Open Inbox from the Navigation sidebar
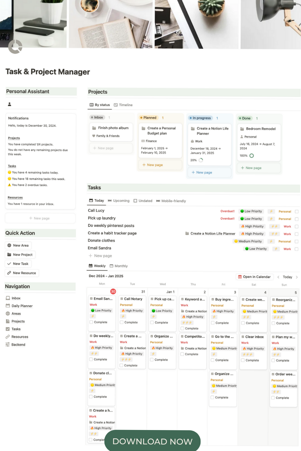301x451 pixels. 16,298
